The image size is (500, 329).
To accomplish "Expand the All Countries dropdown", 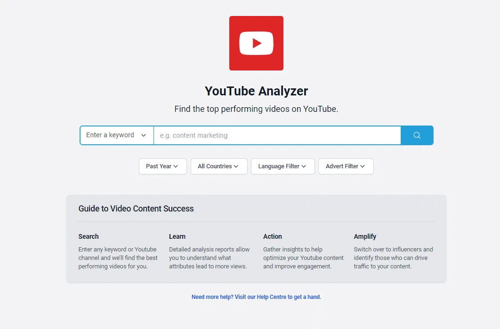I will (219, 166).
